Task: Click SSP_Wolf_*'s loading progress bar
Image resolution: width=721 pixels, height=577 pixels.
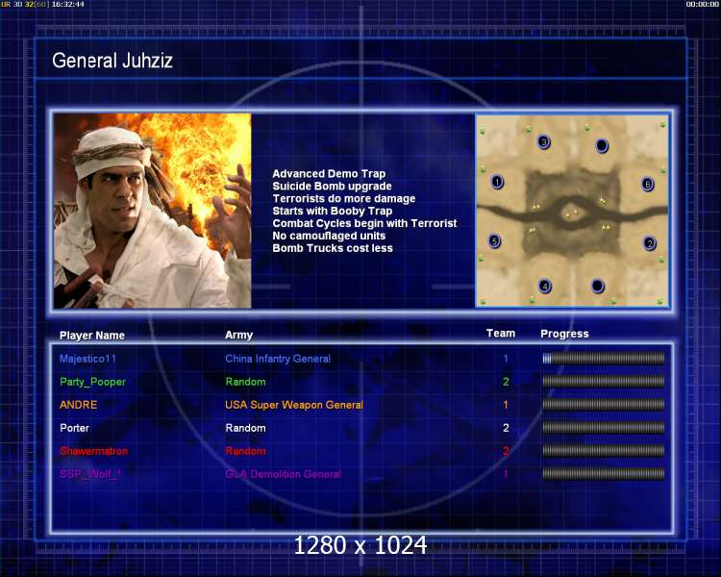Action: coord(604,473)
